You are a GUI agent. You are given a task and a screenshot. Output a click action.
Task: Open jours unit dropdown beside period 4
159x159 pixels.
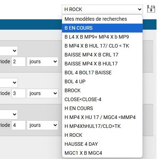(x=42, y=125)
